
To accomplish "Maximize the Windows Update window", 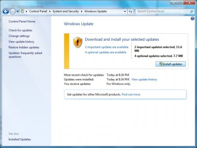I will click(181, 2).
